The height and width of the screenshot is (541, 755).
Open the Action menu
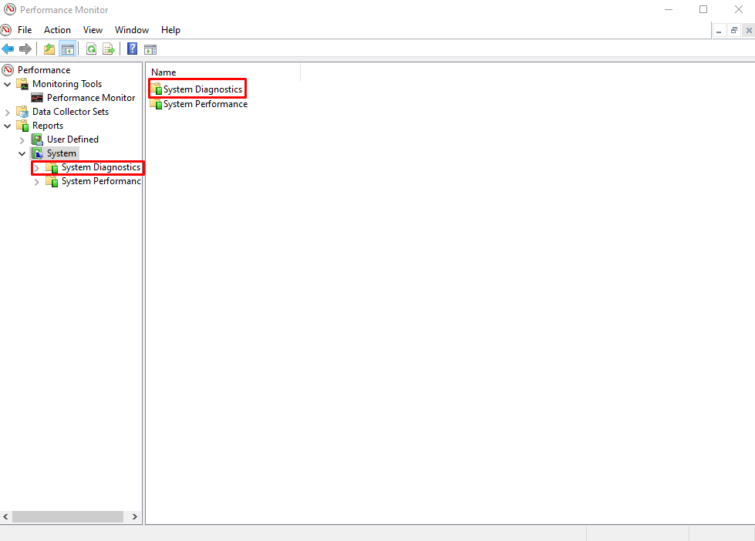pyautogui.click(x=57, y=29)
